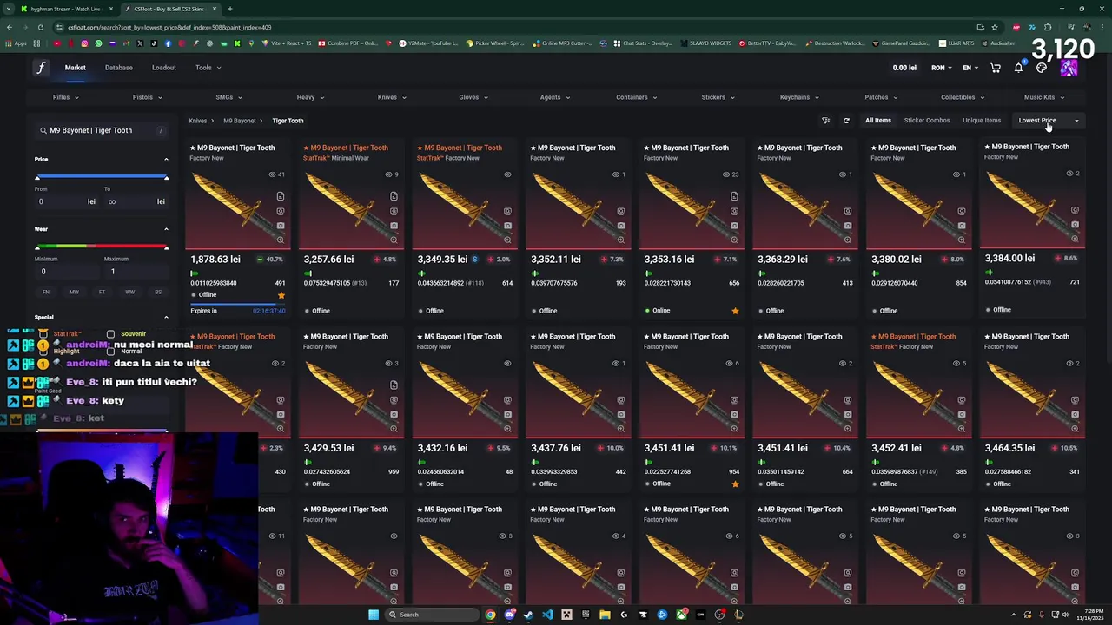Image resolution: width=1112 pixels, height=625 pixels.
Task: Screenshot camera icon on the 1,878.63 lei card
Action: (280, 226)
